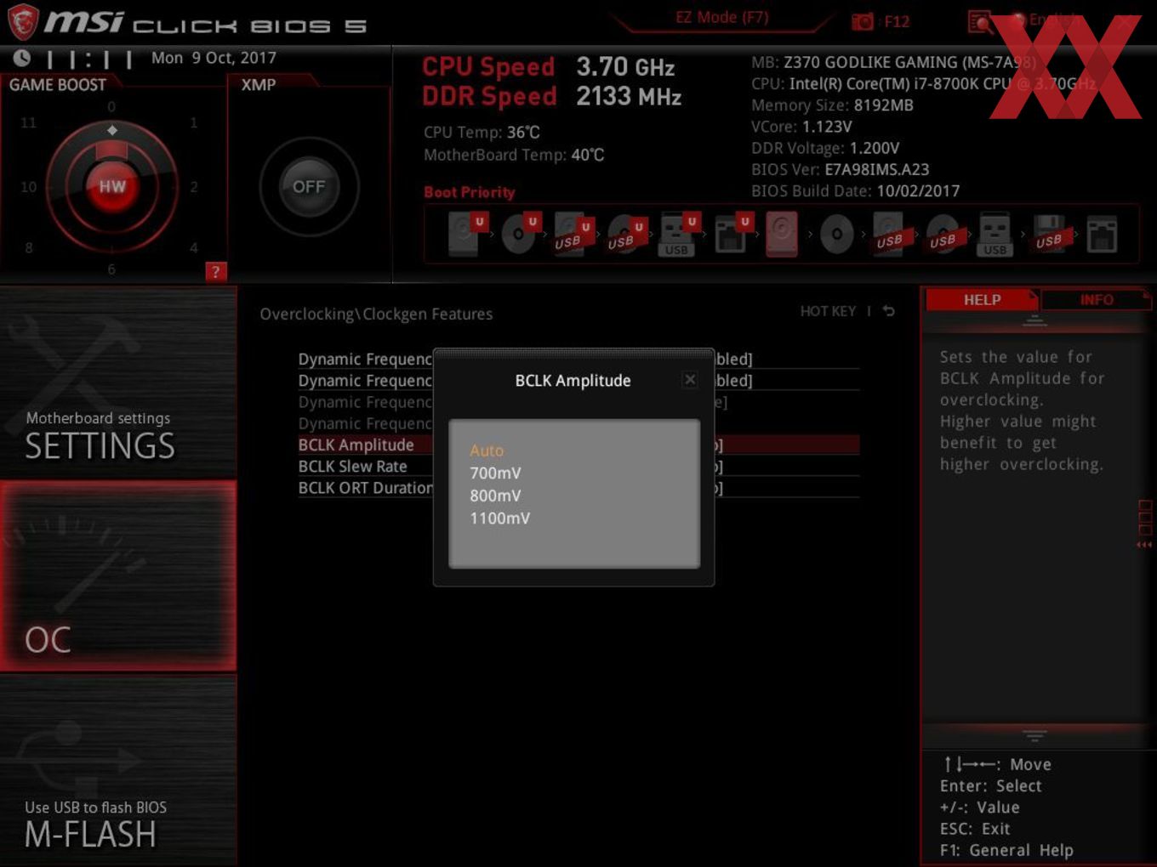Screen dimensions: 1157x867
Task: Click the back arrow next to HOT KEY
Action: tap(888, 311)
